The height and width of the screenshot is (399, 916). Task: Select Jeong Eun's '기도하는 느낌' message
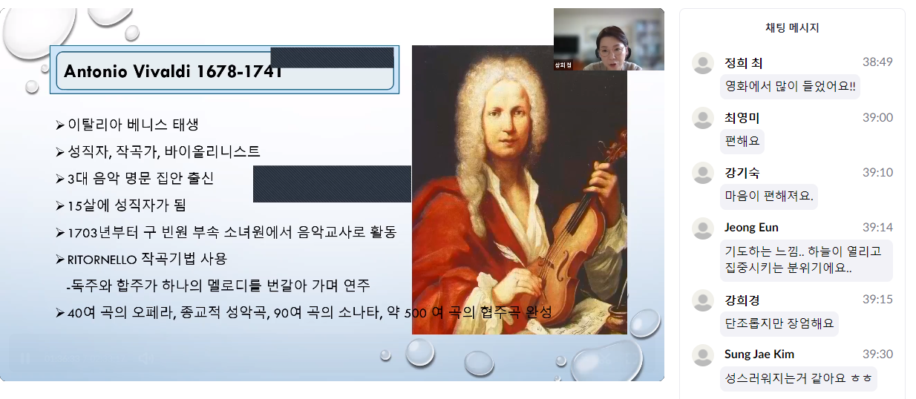point(805,260)
